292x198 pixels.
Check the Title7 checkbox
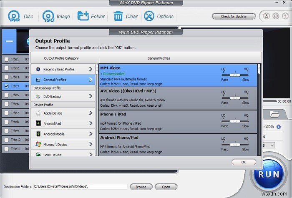click(x=6, y=113)
